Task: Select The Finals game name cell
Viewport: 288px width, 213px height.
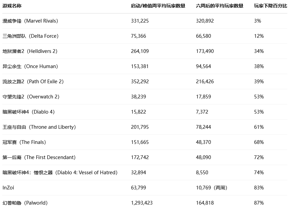Action: click(24, 142)
